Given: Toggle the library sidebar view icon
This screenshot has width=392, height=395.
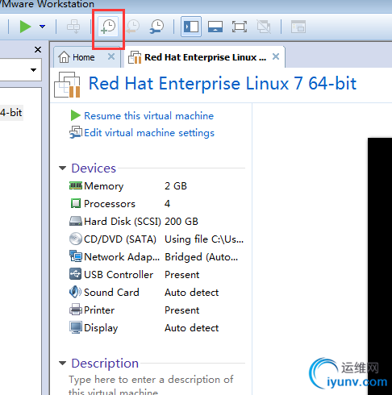Looking at the screenshot, I should tap(191, 27).
